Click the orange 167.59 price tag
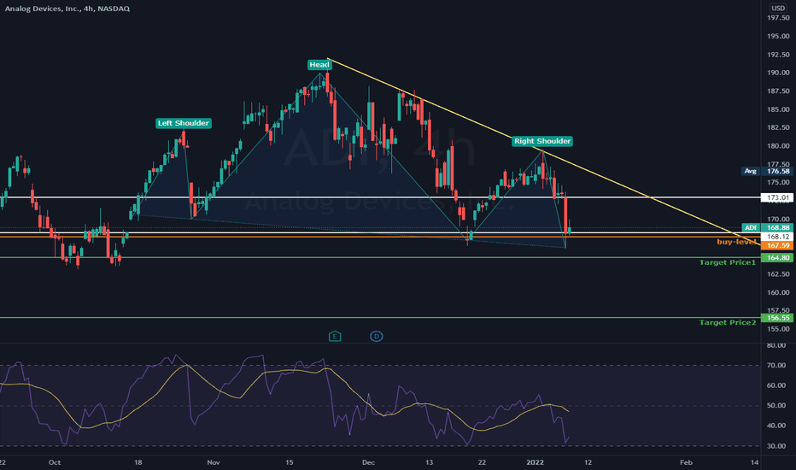Viewport: 796px width, 470px height. coord(776,245)
